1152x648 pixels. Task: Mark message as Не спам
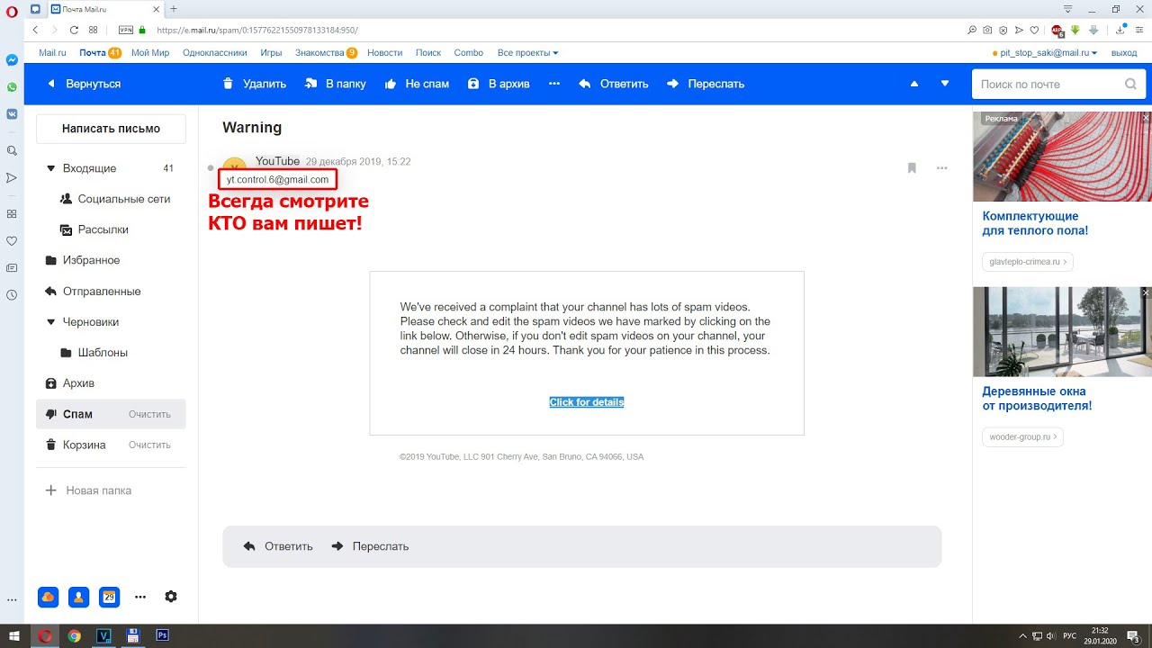click(417, 84)
